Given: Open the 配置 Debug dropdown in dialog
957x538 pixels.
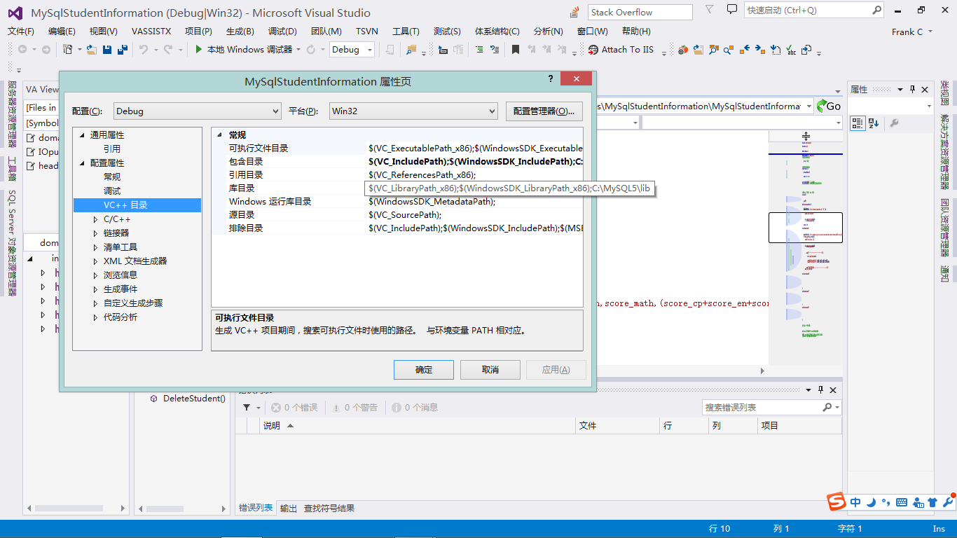Looking at the screenshot, I should tap(197, 111).
